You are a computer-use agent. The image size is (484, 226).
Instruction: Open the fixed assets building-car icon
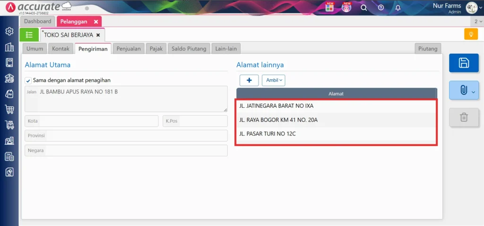point(9,141)
